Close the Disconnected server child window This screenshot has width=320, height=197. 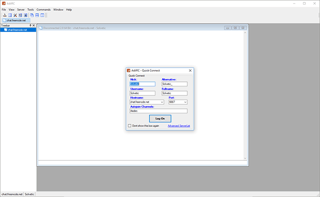[243, 28]
